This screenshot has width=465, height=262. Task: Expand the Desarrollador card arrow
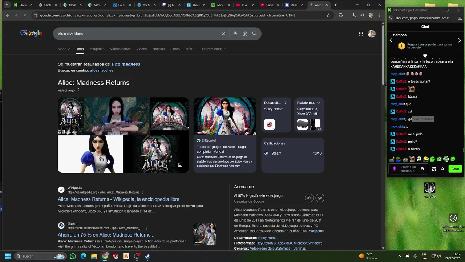click(286, 103)
